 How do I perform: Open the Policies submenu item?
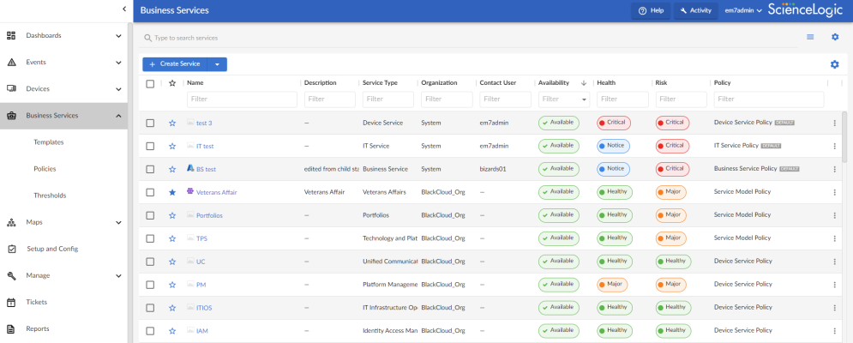(45, 169)
